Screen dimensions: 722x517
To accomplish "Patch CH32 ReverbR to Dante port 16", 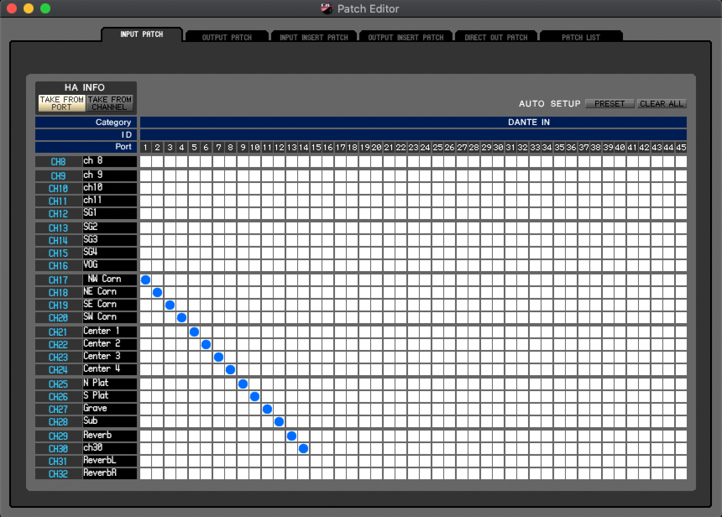I will tap(327, 474).
